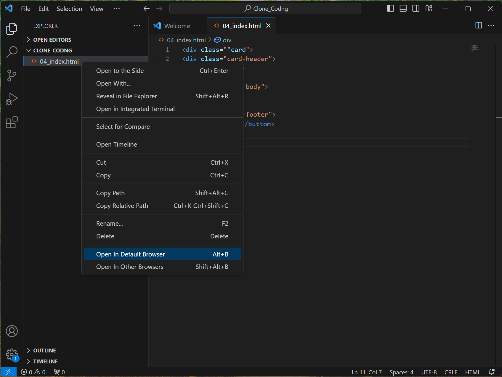Open the Explorer view in activity bar
Viewport: 502px width, 377px height.
pos(12,29)
